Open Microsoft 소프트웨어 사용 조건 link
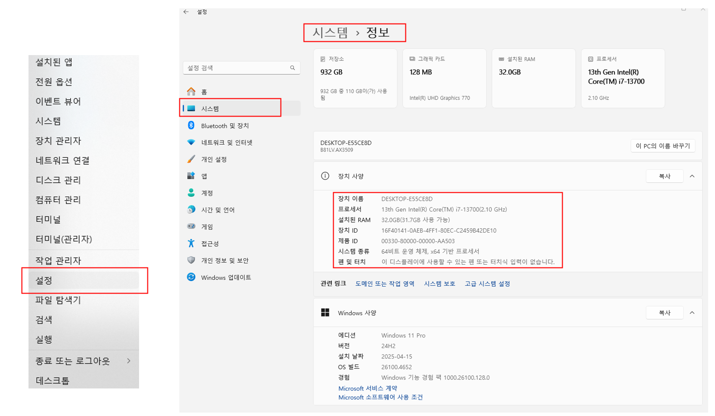This screenshot has height=416, width=715. click(x=380, y=397)
